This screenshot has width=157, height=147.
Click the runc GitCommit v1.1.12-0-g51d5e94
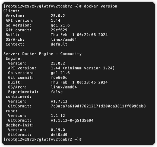coord(72,120)
